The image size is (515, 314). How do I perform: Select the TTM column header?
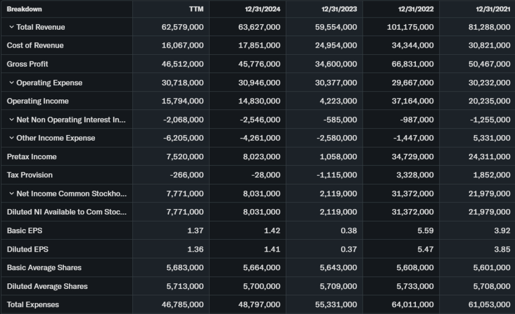coord(197,9)
